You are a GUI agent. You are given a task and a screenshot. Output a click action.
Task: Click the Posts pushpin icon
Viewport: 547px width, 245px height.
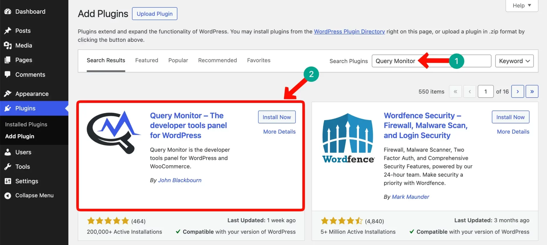click(x=8, y=31)
